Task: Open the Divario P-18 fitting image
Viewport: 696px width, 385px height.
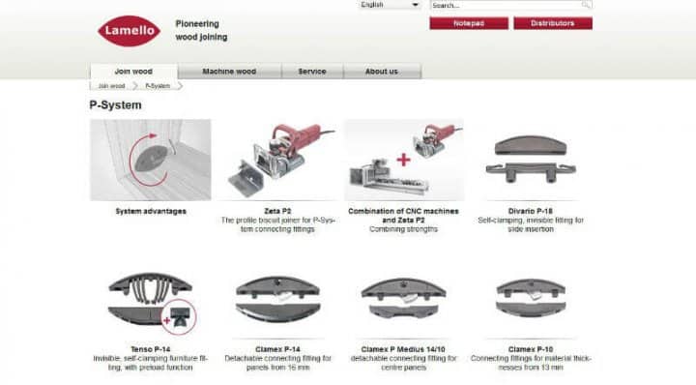Action: point(531,160)
